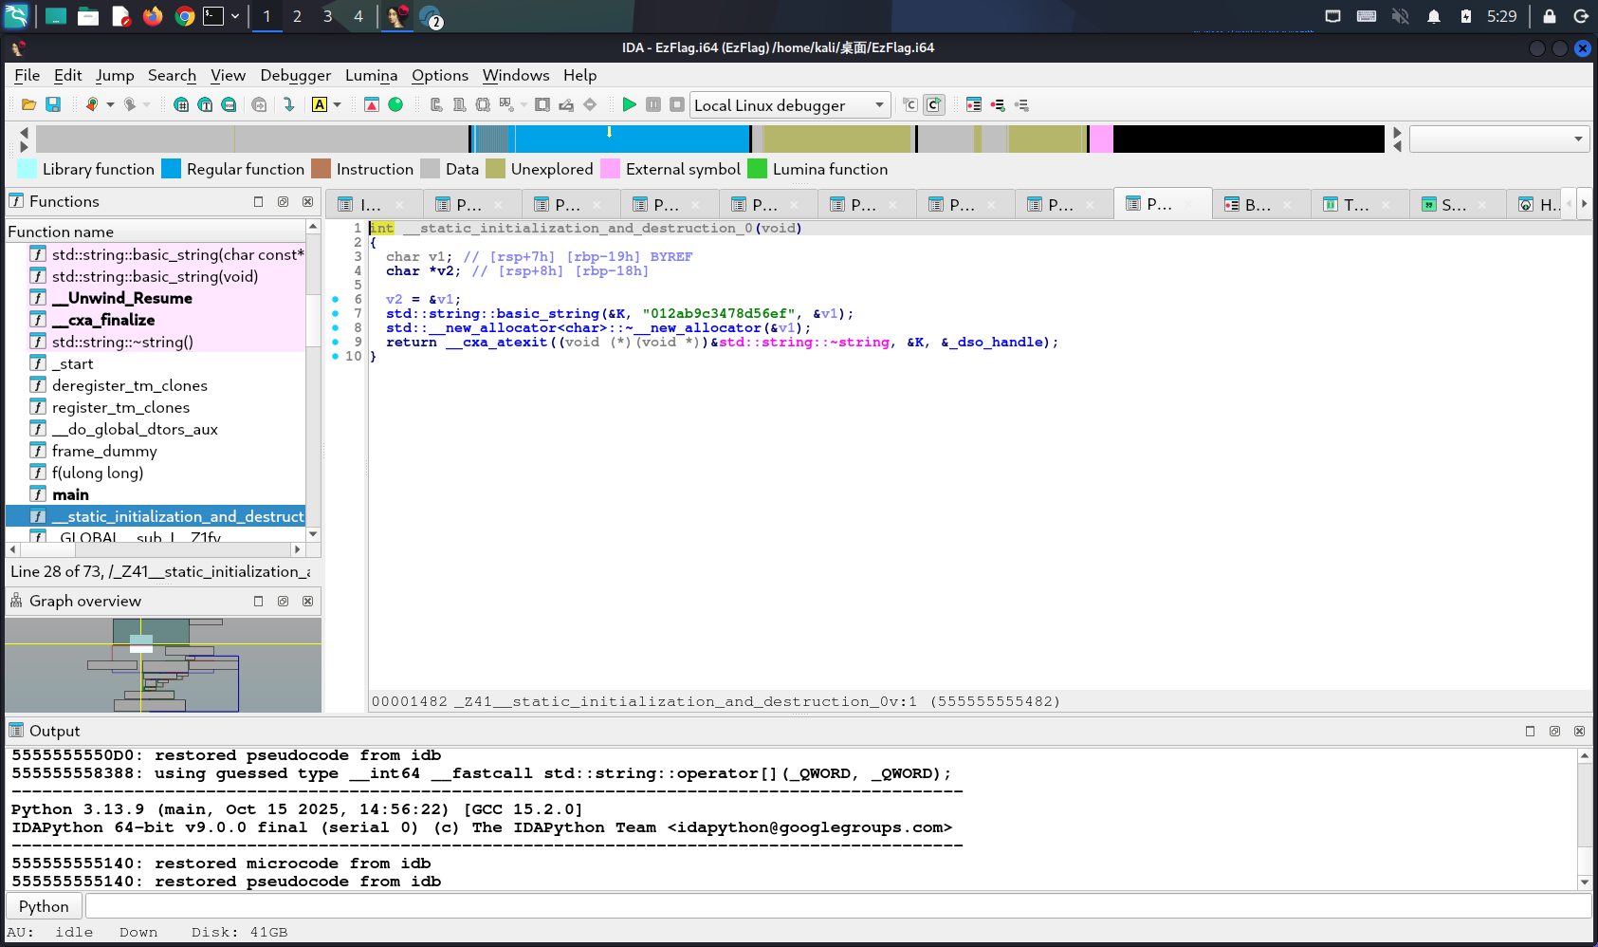Click the terminate process stop button
This screenshot has height=947, width=1598.
[x=677, y=104]
